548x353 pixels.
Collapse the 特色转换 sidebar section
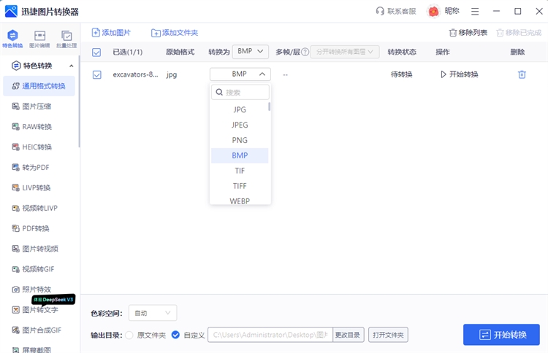(71, 66)
